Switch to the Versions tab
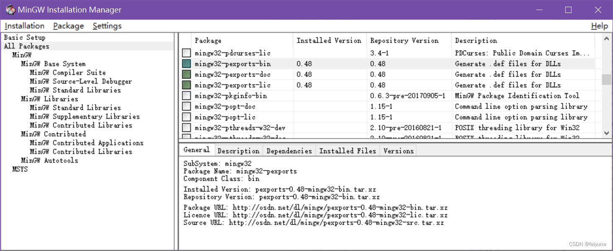Screen dimensions: 613x251 coord(398,151)
